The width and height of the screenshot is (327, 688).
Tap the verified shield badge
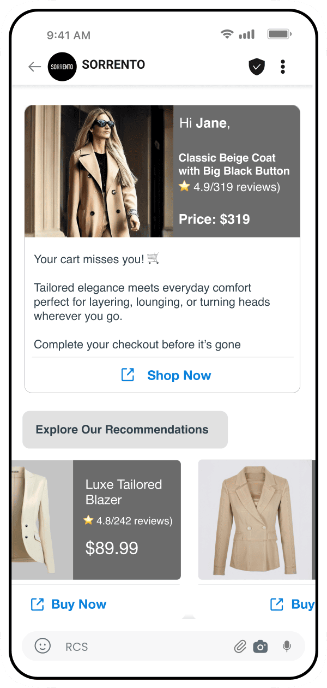(x=257, y=67)
